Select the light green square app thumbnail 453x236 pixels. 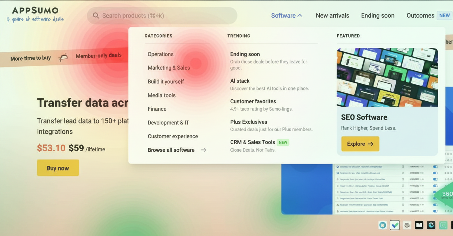tap(443, 225)
